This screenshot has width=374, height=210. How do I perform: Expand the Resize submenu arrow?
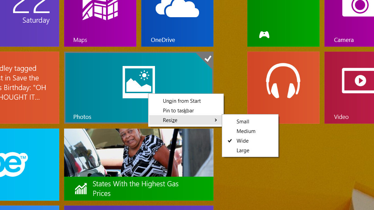pos(216,120)
